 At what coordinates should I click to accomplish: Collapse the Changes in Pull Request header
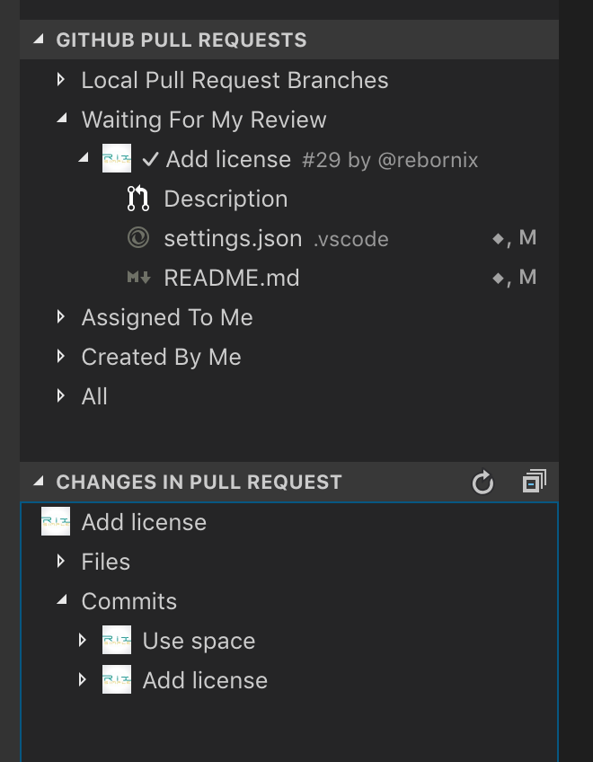tap(39, 483)
